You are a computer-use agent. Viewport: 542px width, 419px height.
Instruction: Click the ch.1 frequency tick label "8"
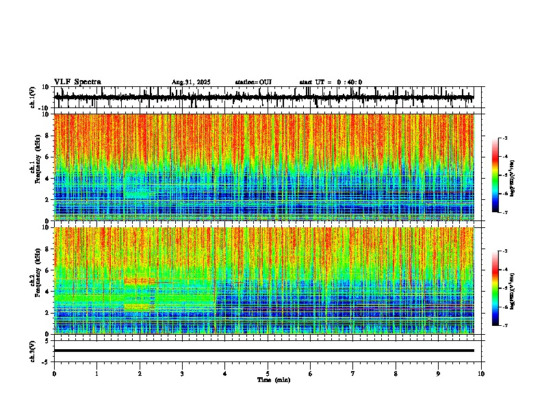[47, 136]
